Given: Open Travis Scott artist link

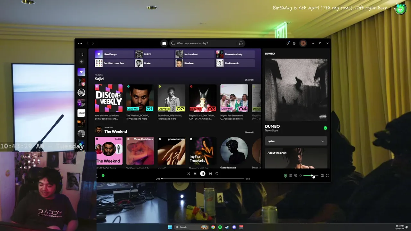Looking at the screenshot, I should click(271, 131).
